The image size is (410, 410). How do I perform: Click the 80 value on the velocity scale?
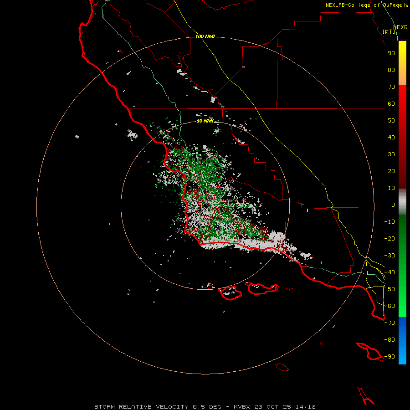391,70
